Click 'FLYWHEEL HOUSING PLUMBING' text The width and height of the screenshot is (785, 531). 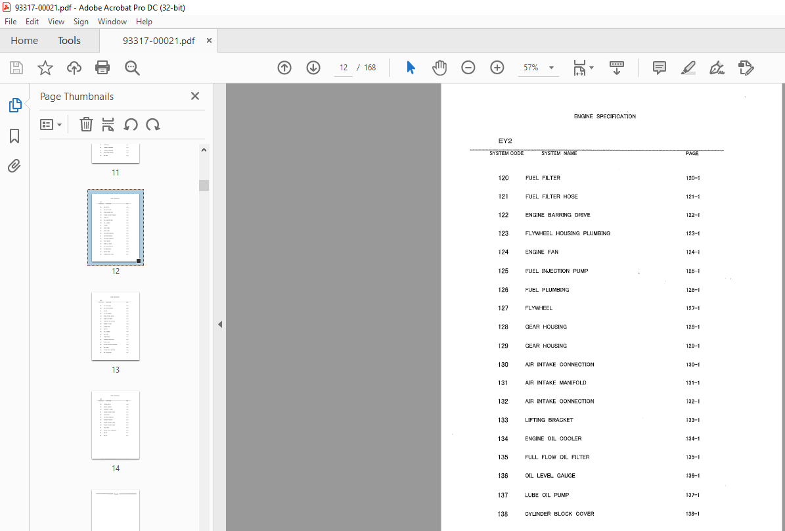tap(568, 233)
